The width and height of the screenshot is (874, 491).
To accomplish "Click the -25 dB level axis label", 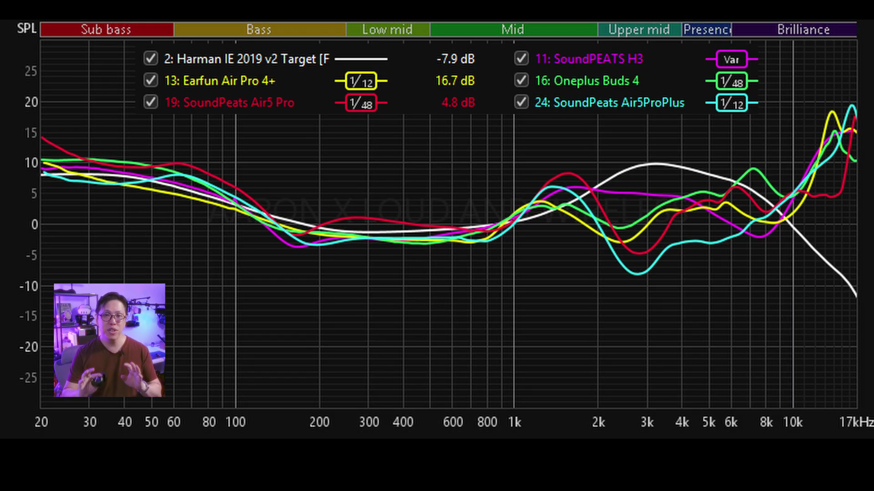I will coord(28,378).
